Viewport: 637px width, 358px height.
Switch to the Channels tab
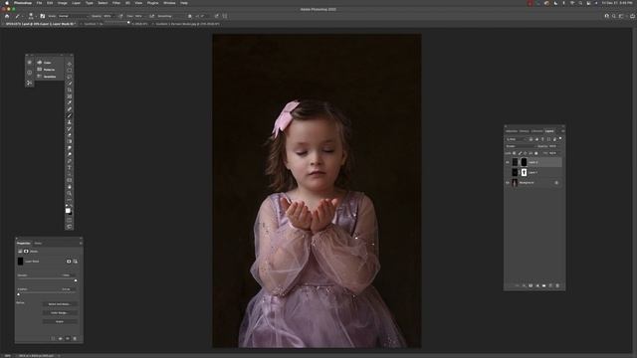[x=537, y=131]
